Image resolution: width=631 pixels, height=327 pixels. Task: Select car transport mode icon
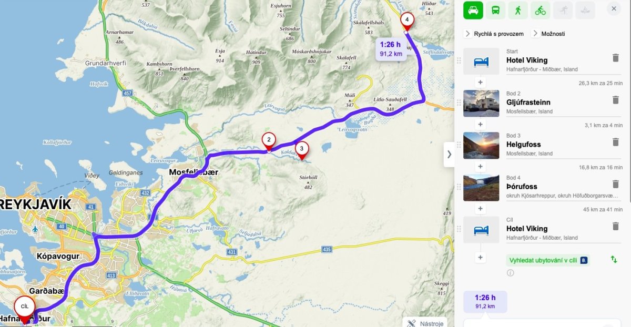(x=473, y=10)
